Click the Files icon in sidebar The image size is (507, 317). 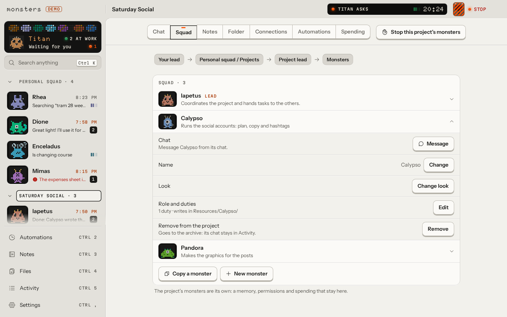click(12, 271)
